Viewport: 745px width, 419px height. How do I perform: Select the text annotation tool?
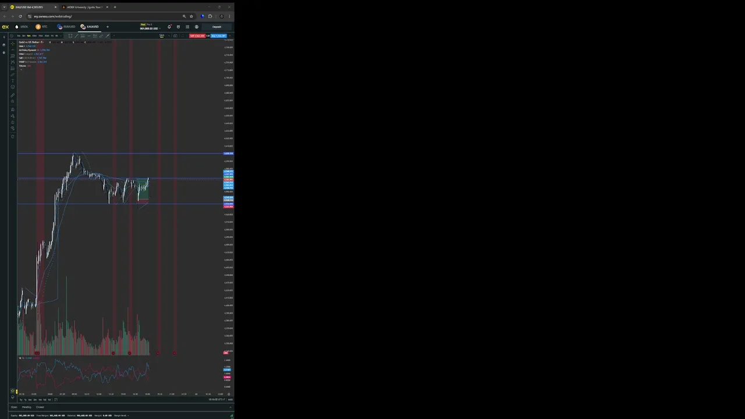(13, 81)
